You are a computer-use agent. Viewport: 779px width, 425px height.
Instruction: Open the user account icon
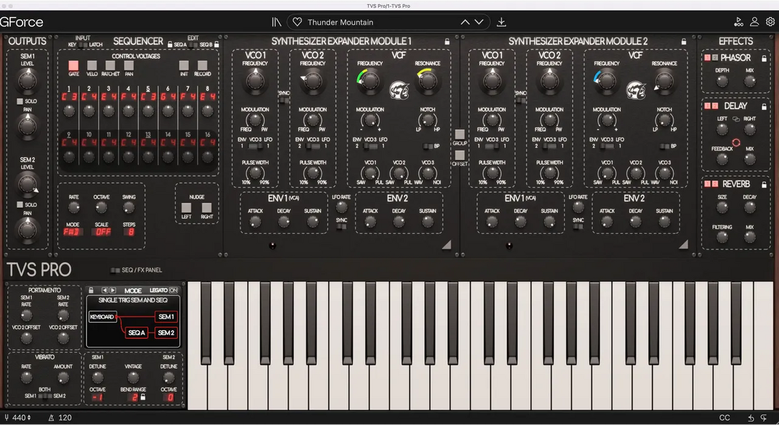point(754,22)
